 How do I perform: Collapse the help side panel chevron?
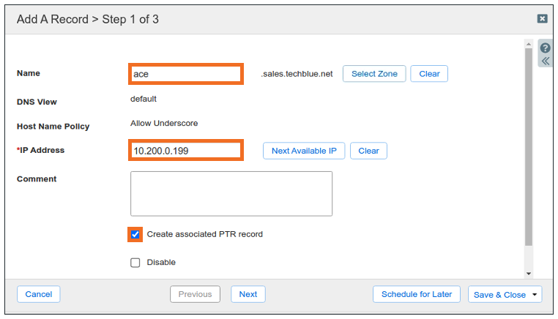[x=546, y=61]
